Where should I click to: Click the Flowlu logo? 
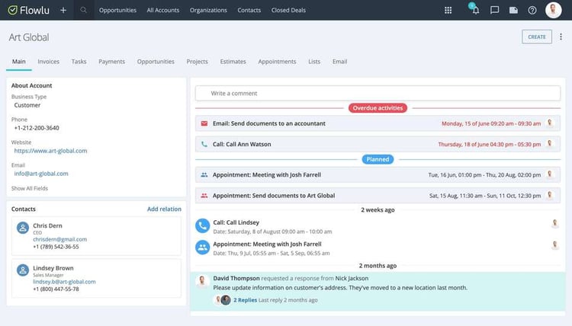(28, 10)
